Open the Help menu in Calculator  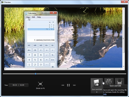(39, 17)
